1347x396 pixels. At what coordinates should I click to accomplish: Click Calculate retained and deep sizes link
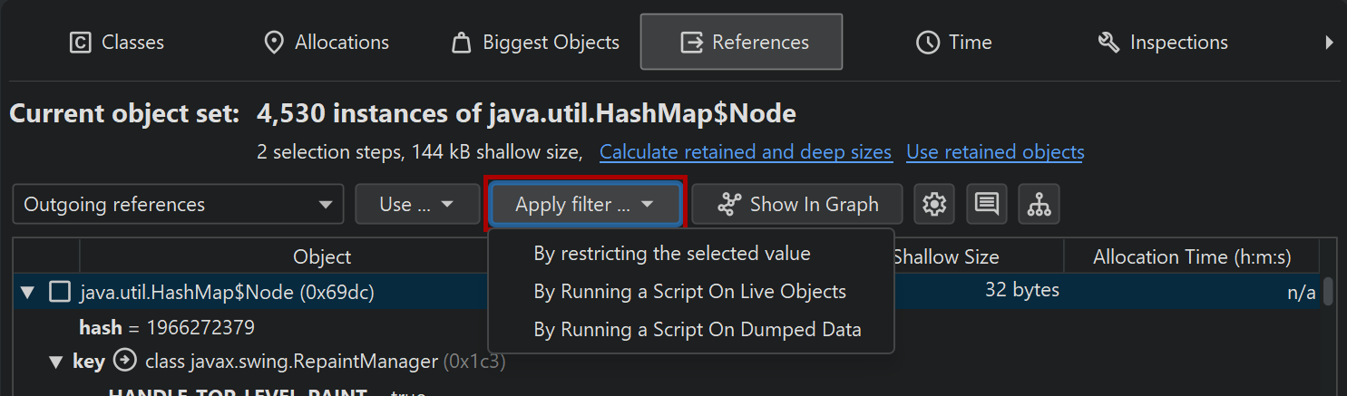(x=746, y=152)
